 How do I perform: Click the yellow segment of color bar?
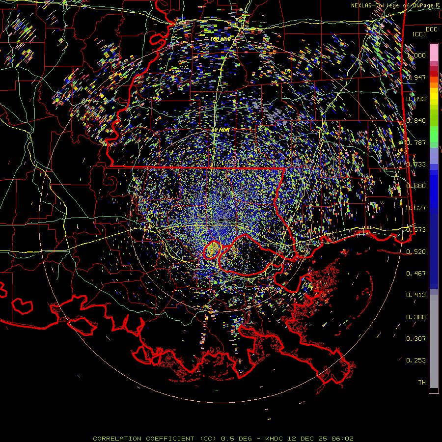434,96
